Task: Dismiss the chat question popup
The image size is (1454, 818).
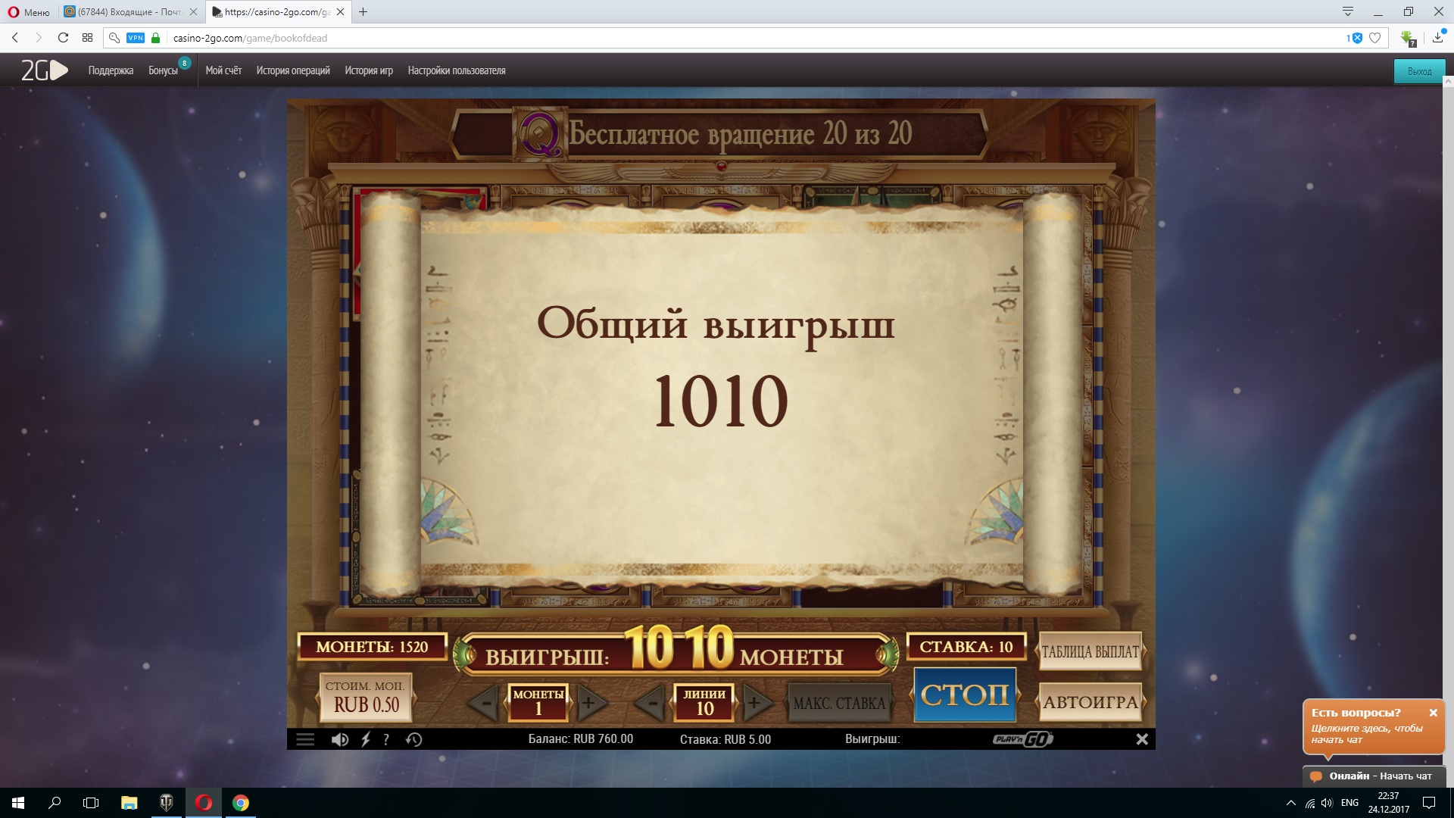Action: 1433,713
